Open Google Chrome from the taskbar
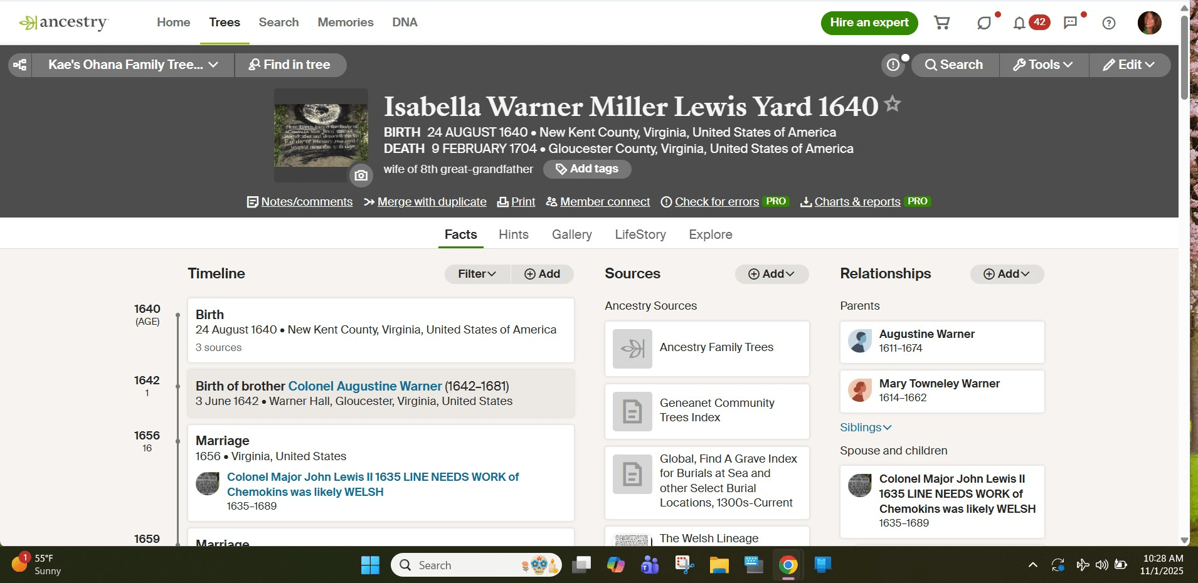 click(x=788, y=565)
